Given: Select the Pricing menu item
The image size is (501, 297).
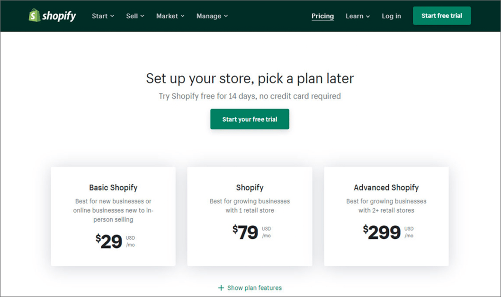Looking at the screenshot, I should (322, 16).
